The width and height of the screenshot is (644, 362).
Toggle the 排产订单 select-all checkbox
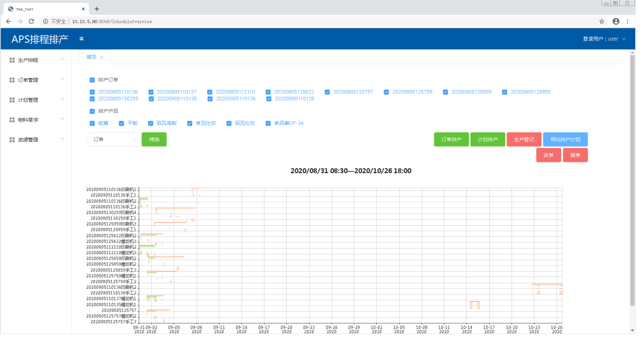point(92,80)
